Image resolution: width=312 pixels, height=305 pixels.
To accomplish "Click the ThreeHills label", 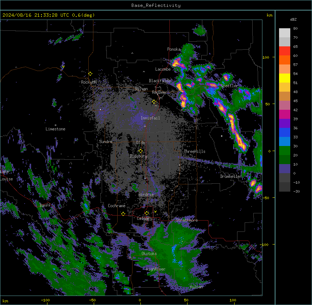I will pyautogui.click(x=194, y=151).
